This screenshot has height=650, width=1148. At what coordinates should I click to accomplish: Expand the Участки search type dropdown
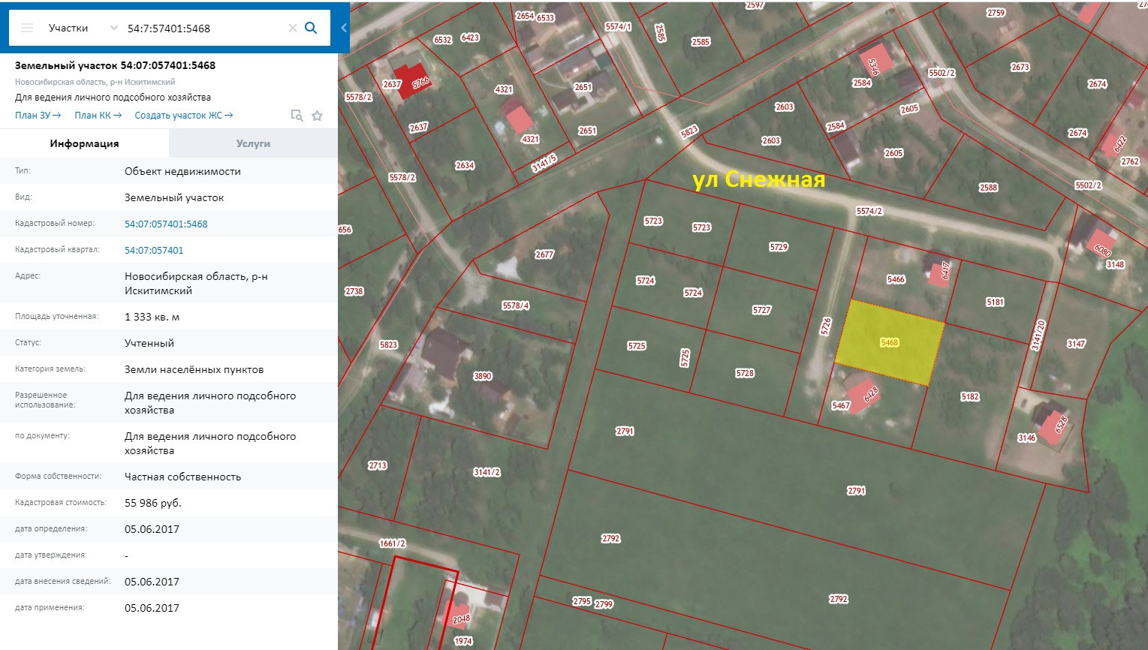[114, 28]
